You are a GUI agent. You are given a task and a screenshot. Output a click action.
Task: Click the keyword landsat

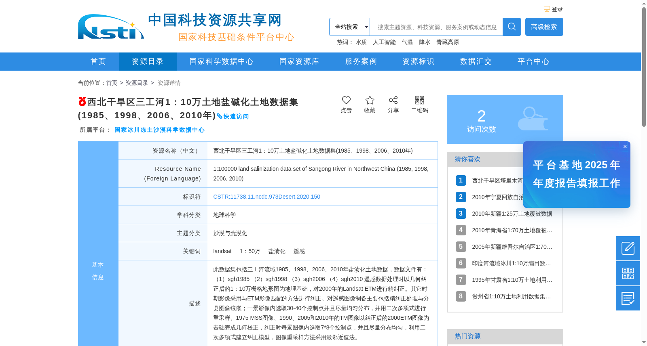(222, 251)
